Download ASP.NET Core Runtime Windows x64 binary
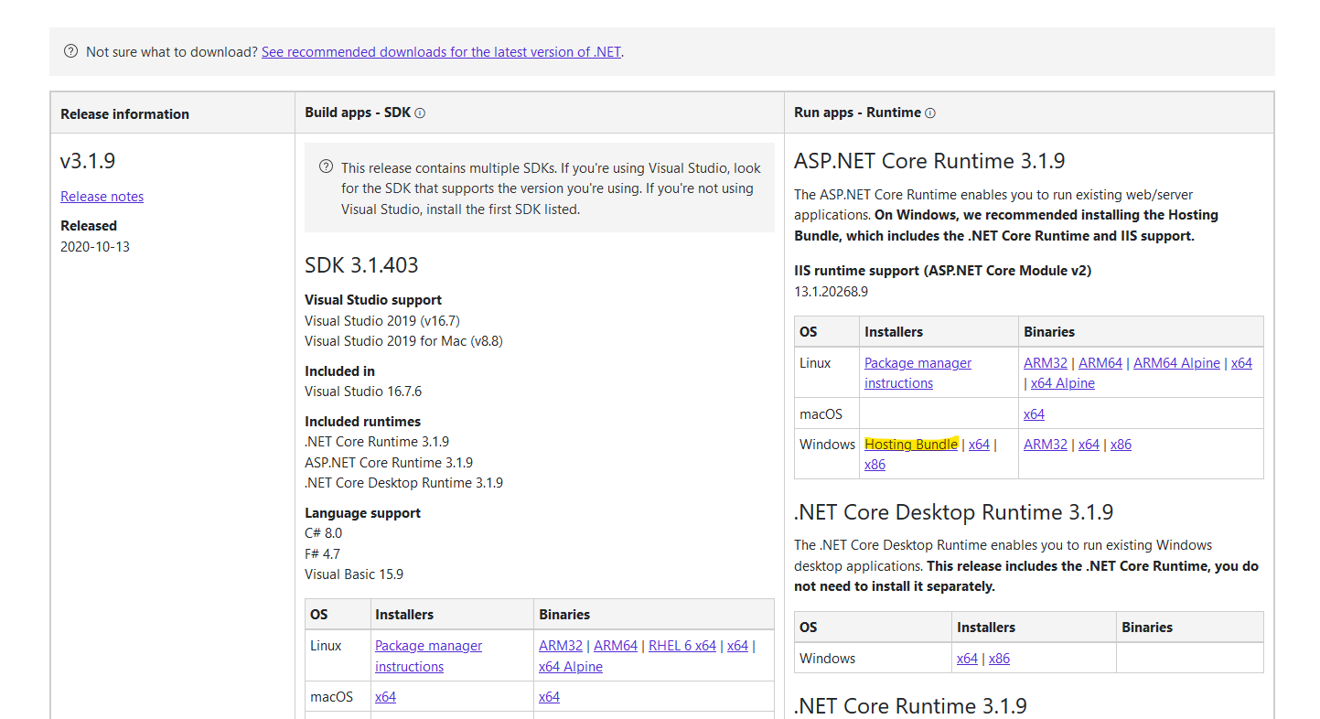This screenshot has width=1320, height=719. coord(1089,445)
